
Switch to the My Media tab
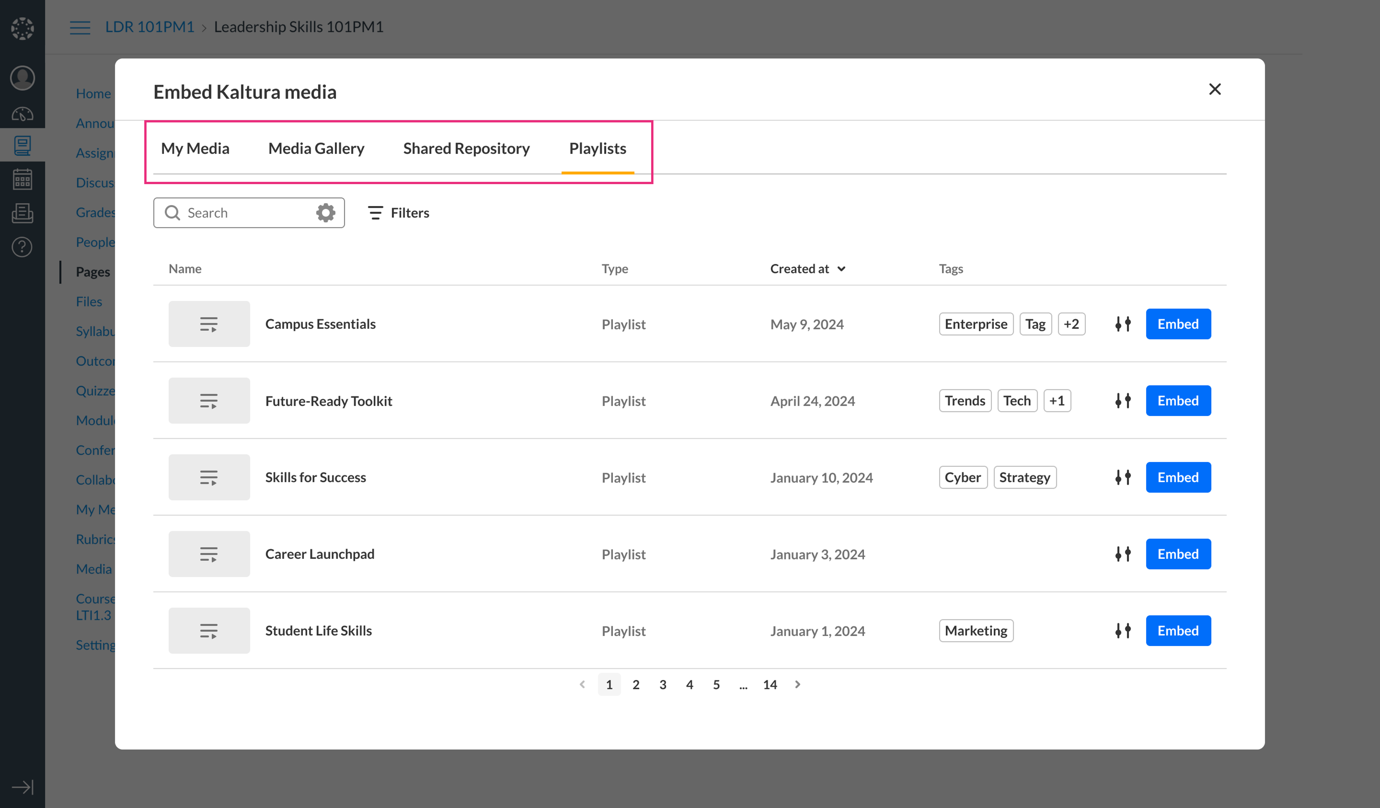pos(195,149)
